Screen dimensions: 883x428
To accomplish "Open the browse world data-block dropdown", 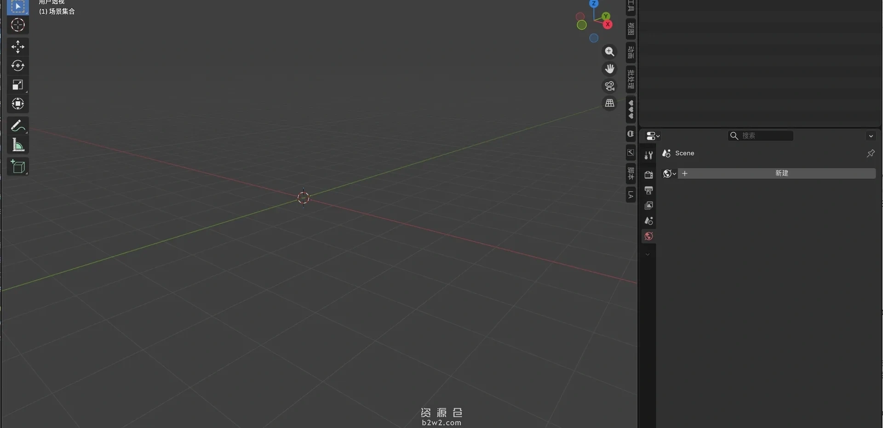I will tap(669, 174).
